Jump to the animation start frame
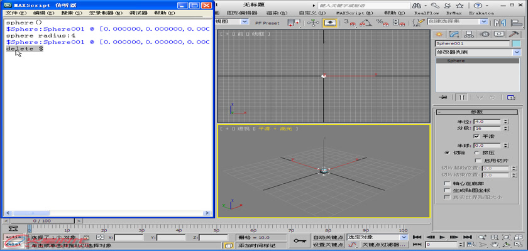 (417, 237)
